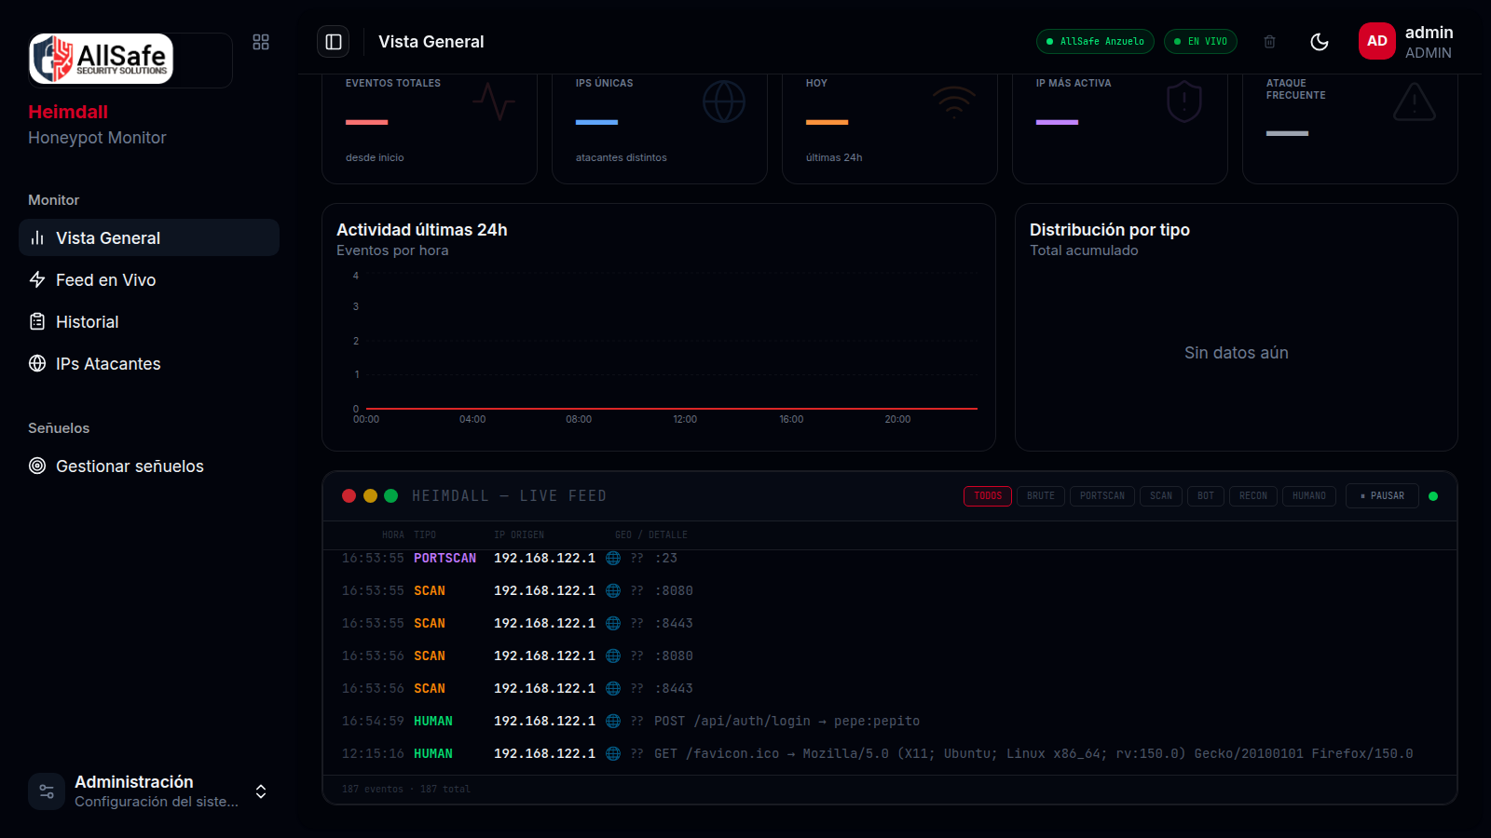Click the globe icon on IPs Únicas card

[x=724, y=101]
